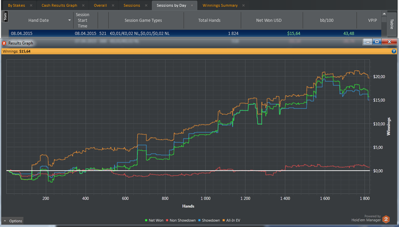Close the Sessions tab
This screenshot has height=227, width=399.
146,5
